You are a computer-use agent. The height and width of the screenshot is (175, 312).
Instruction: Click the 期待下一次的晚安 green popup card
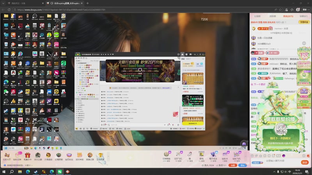pyautogui.click(x=280, y=138)
